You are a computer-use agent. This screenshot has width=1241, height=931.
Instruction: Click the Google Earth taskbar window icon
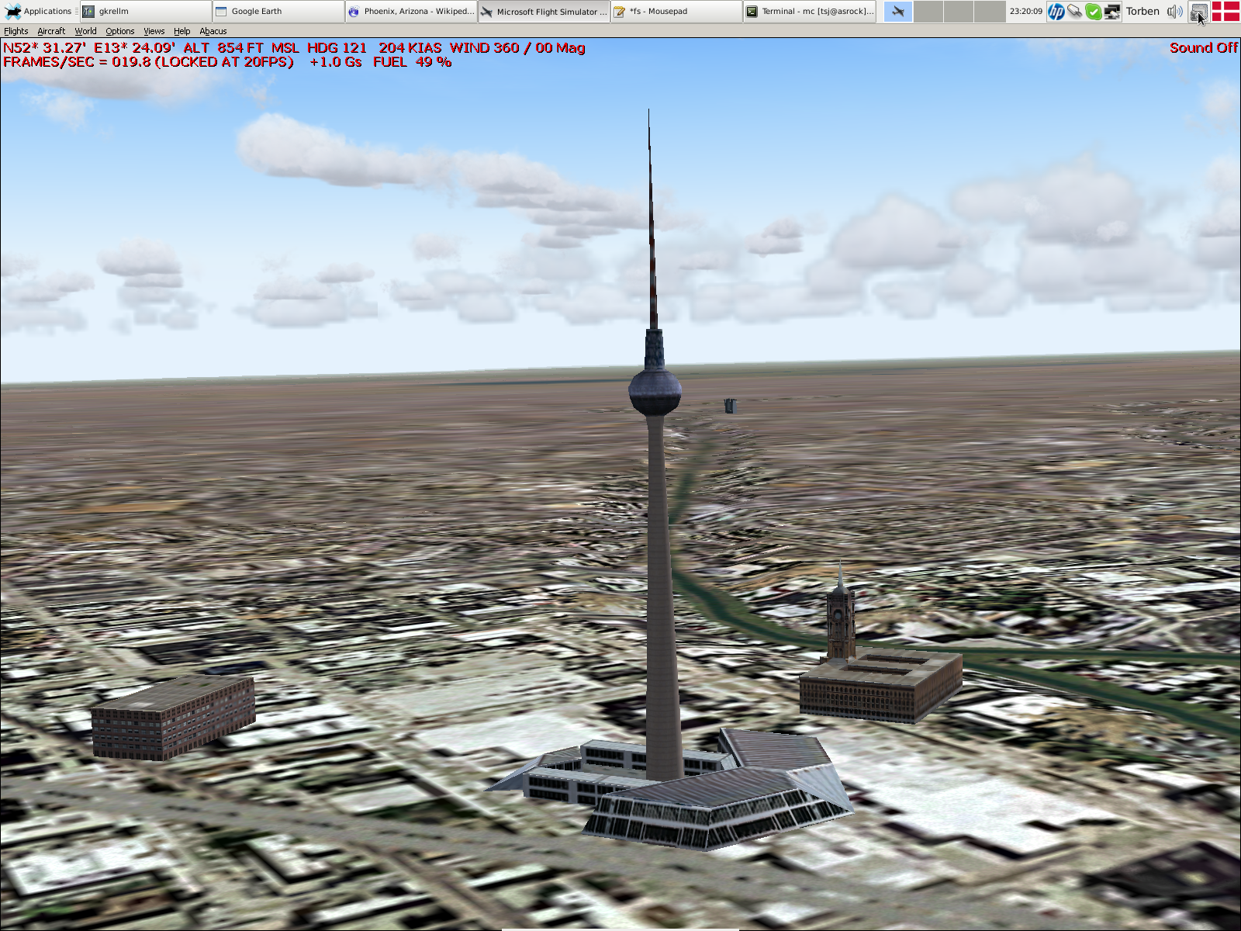coord(221,12)
